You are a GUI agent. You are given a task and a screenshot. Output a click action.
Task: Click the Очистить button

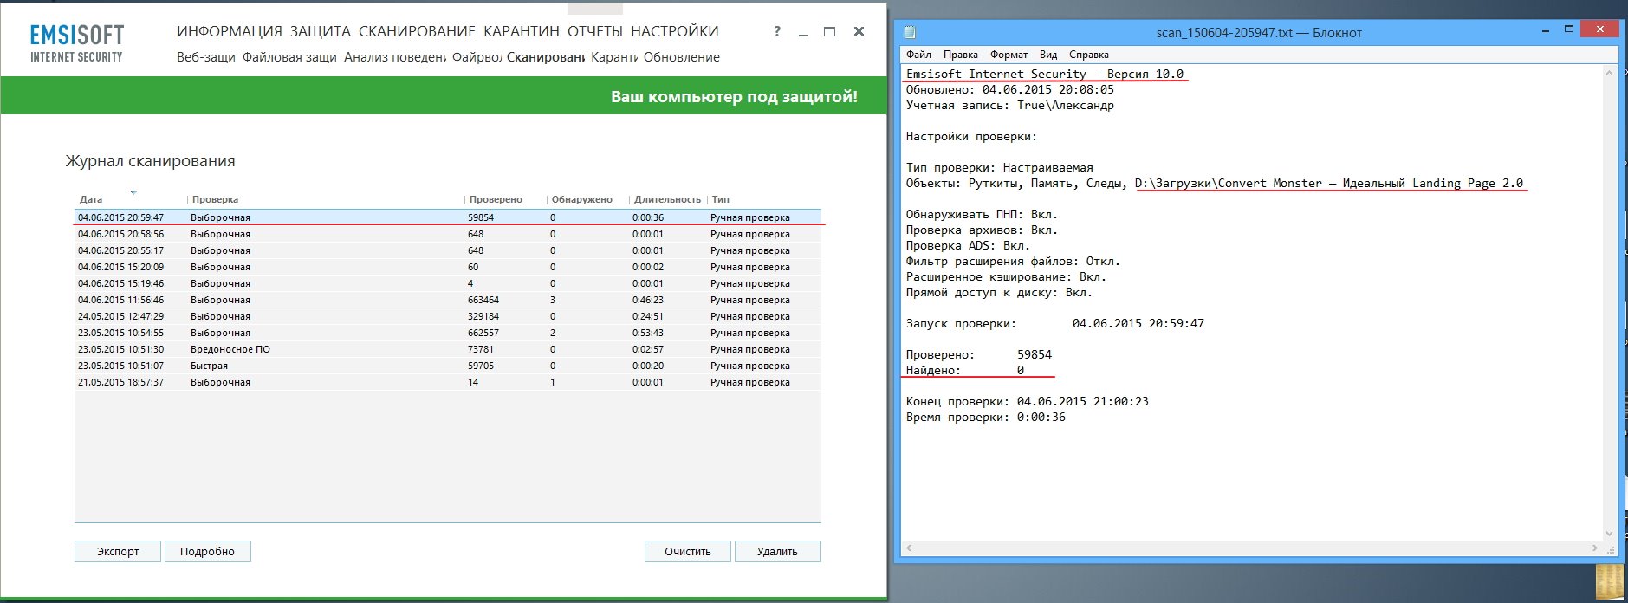coord(688,551)
